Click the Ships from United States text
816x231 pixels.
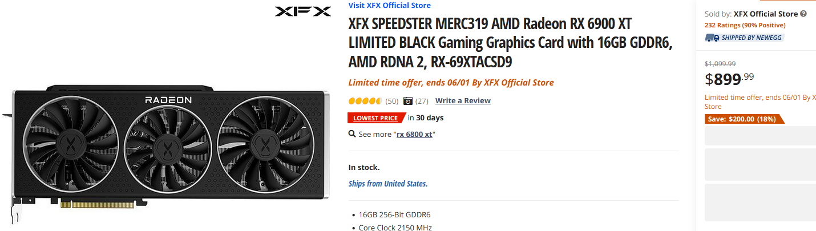388,184
